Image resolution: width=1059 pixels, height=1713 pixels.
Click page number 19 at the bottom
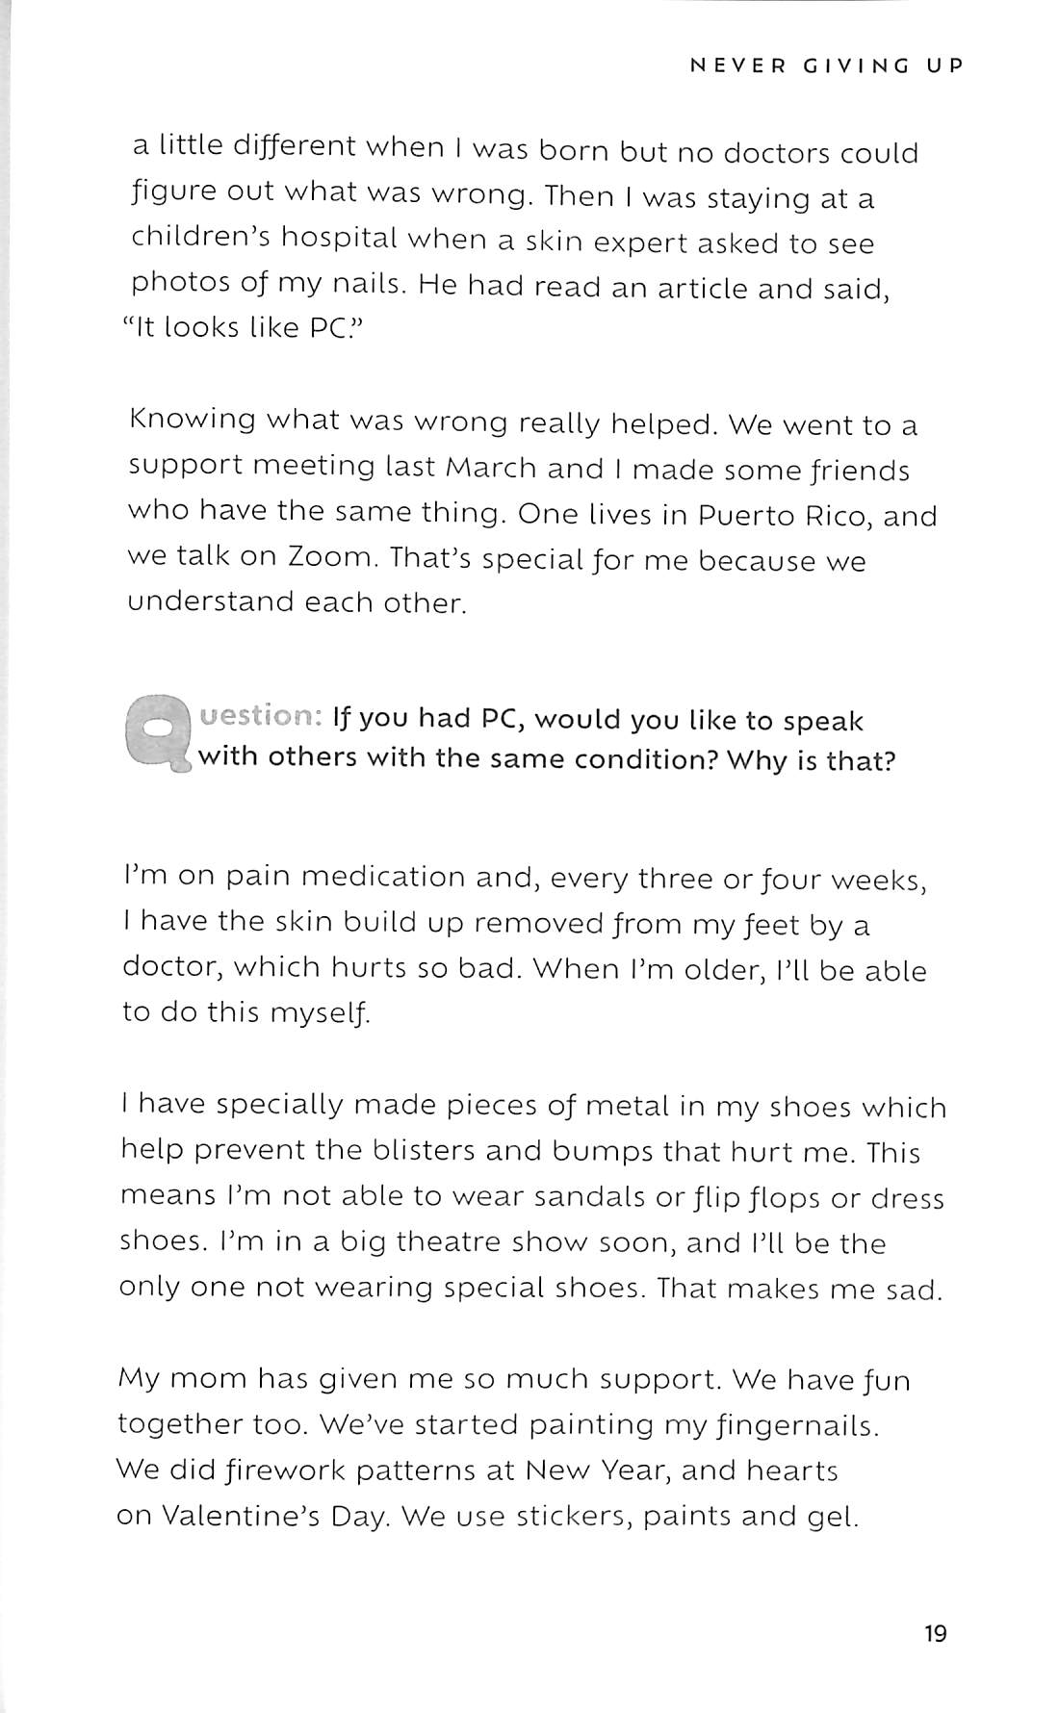[935, 1633]
